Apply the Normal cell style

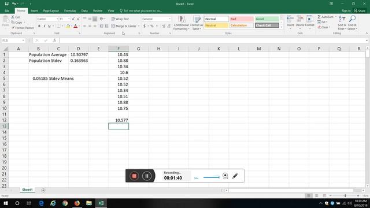pos(216,19)
